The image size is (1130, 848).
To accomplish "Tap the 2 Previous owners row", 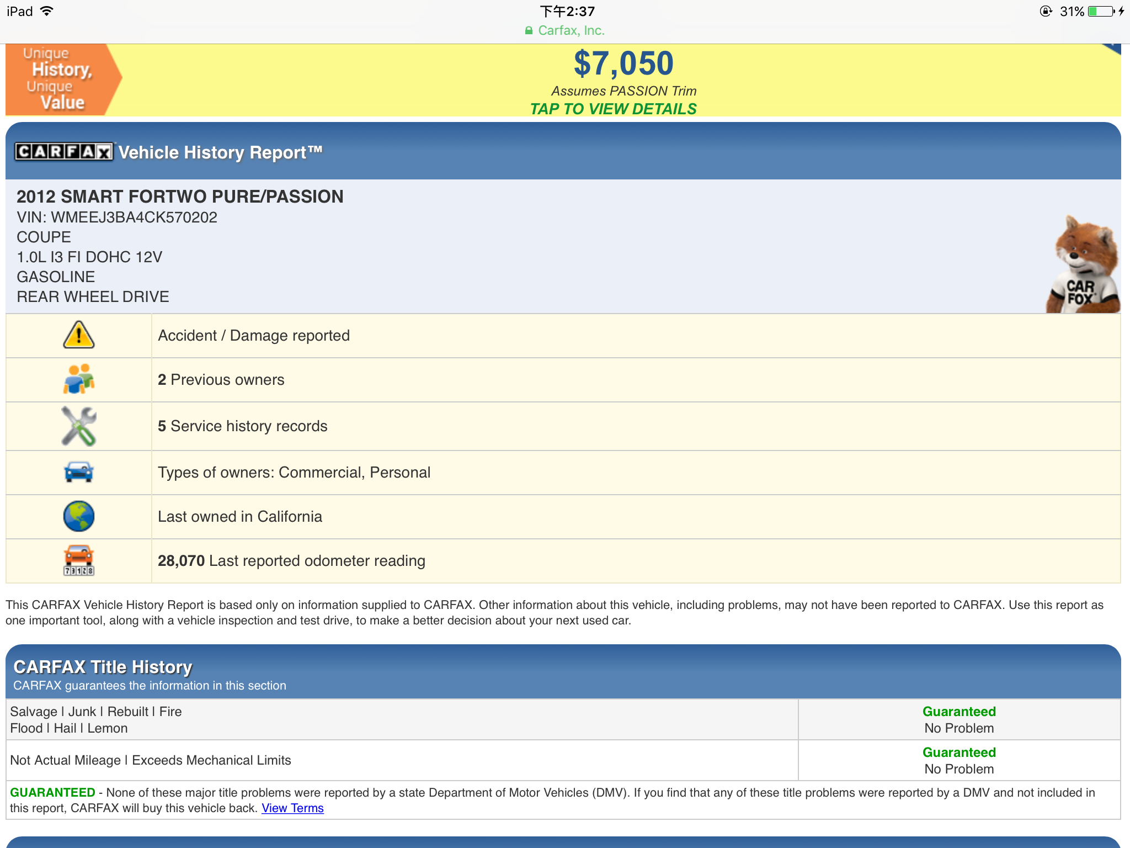I will pos(221,379).
